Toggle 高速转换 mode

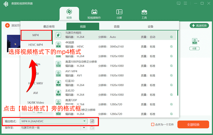point(199,26)
